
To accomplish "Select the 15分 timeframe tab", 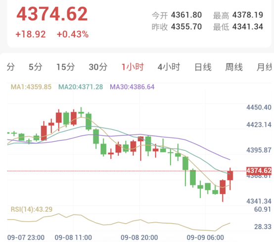I will (65, 67).
